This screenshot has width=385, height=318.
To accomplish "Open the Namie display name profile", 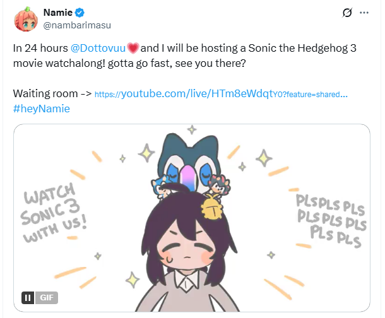I will point(56,13).
